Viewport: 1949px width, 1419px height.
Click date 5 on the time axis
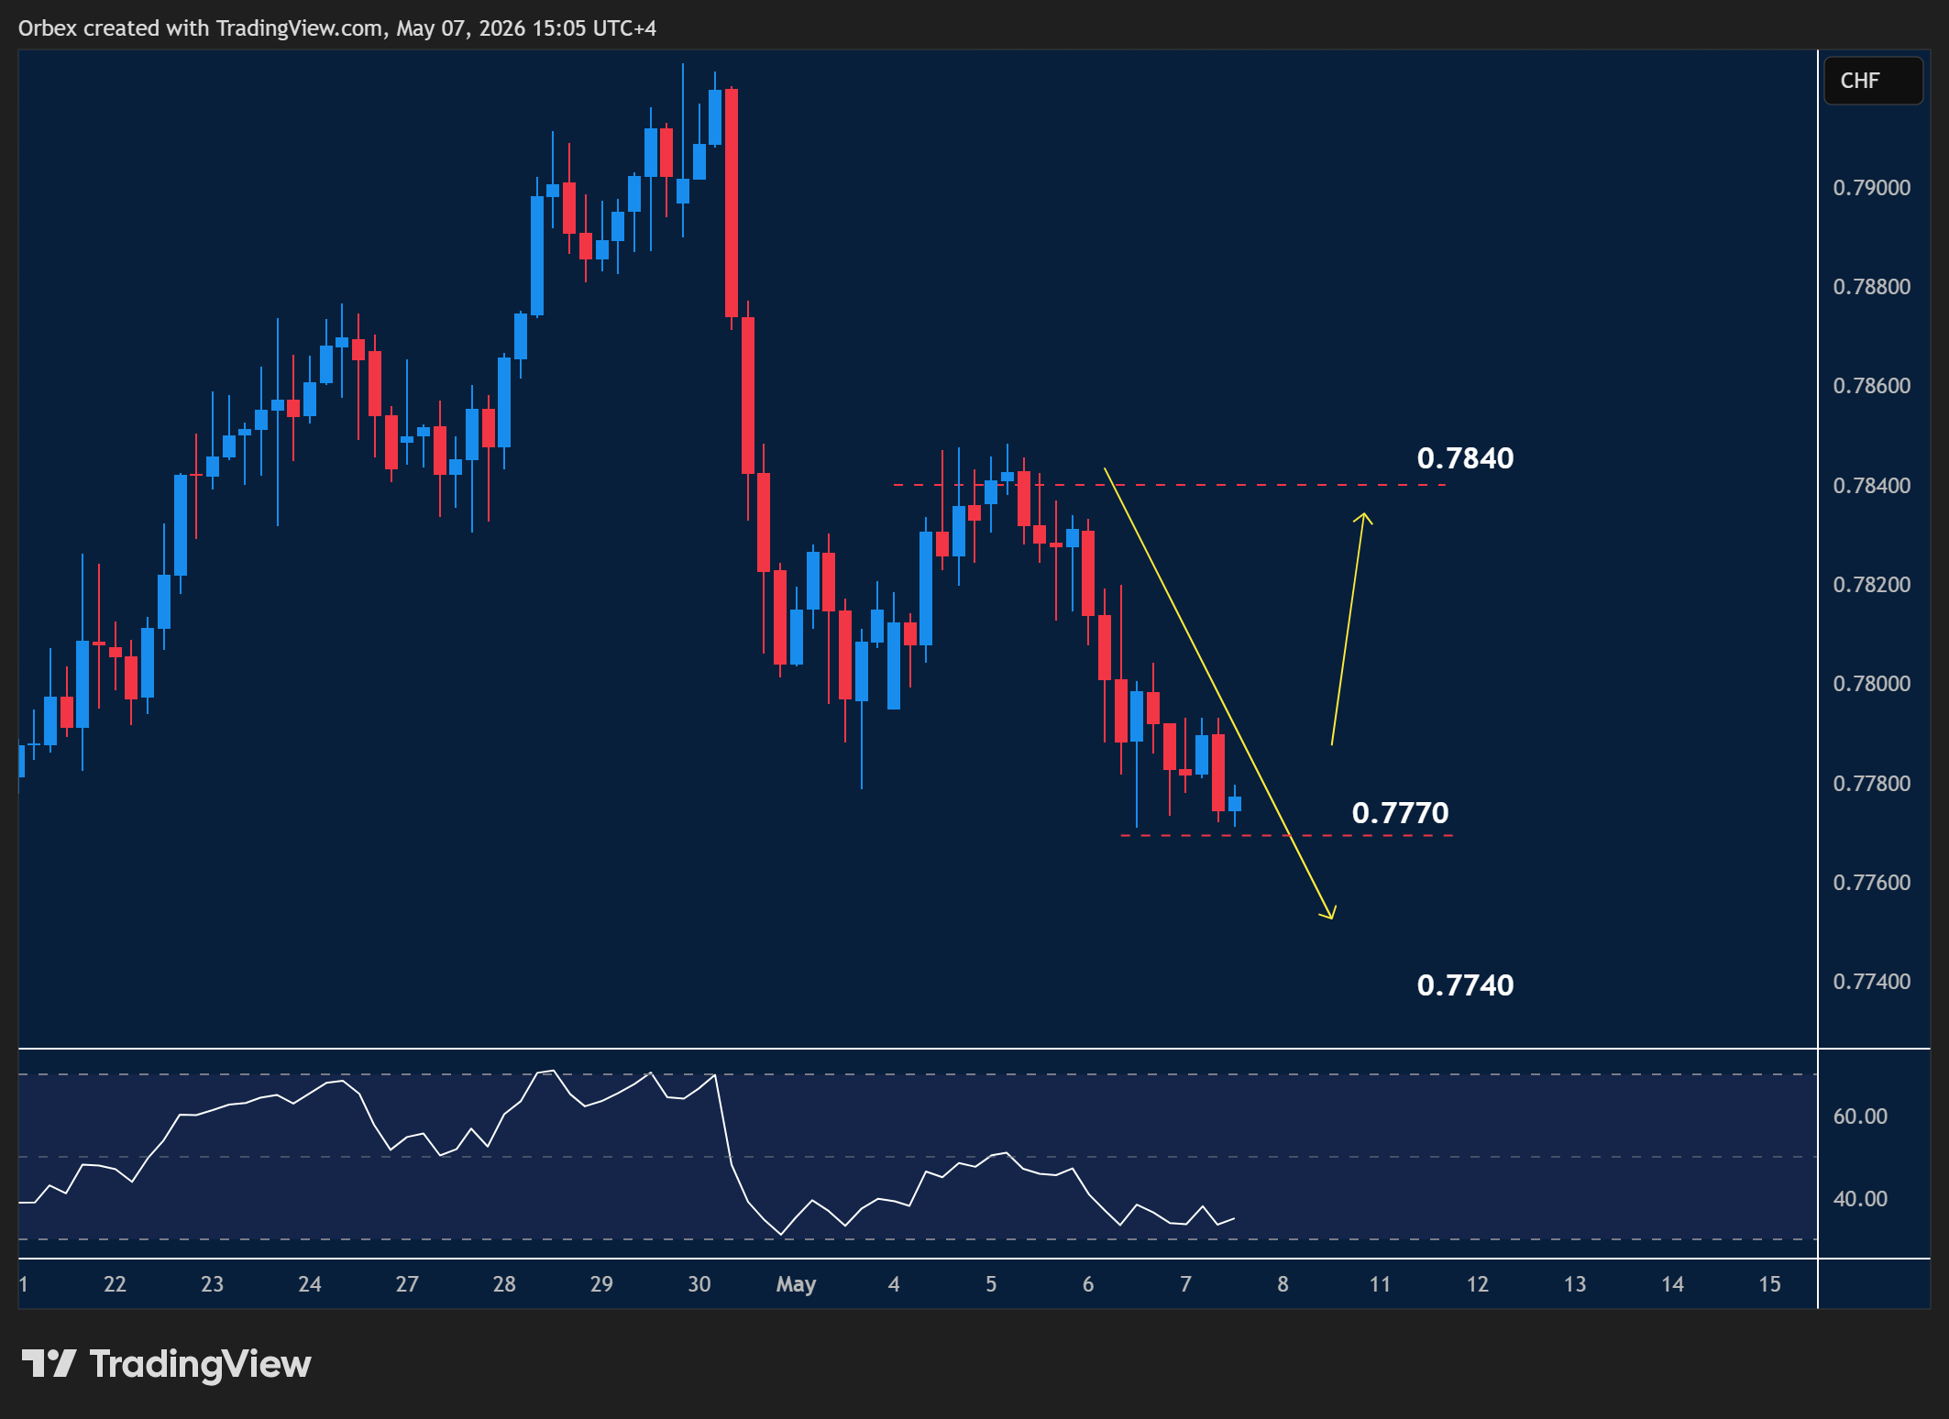click(991, 1284)
